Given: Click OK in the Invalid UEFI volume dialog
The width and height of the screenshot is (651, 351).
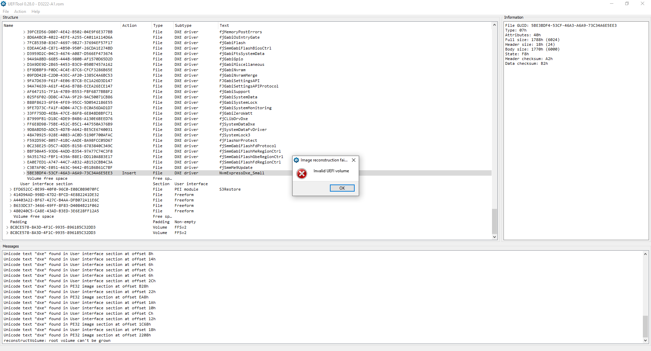Looking at the screenshot, I should click(342, 188).
